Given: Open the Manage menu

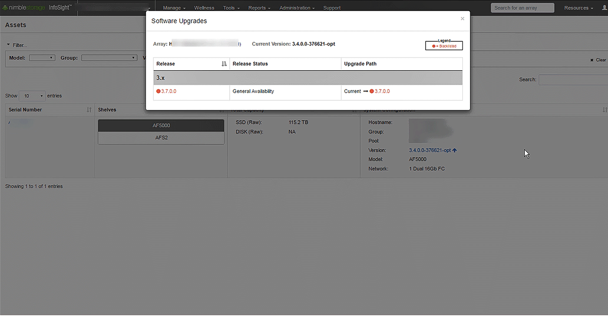Looking at the screenshot, I should [x=174, y=8].
